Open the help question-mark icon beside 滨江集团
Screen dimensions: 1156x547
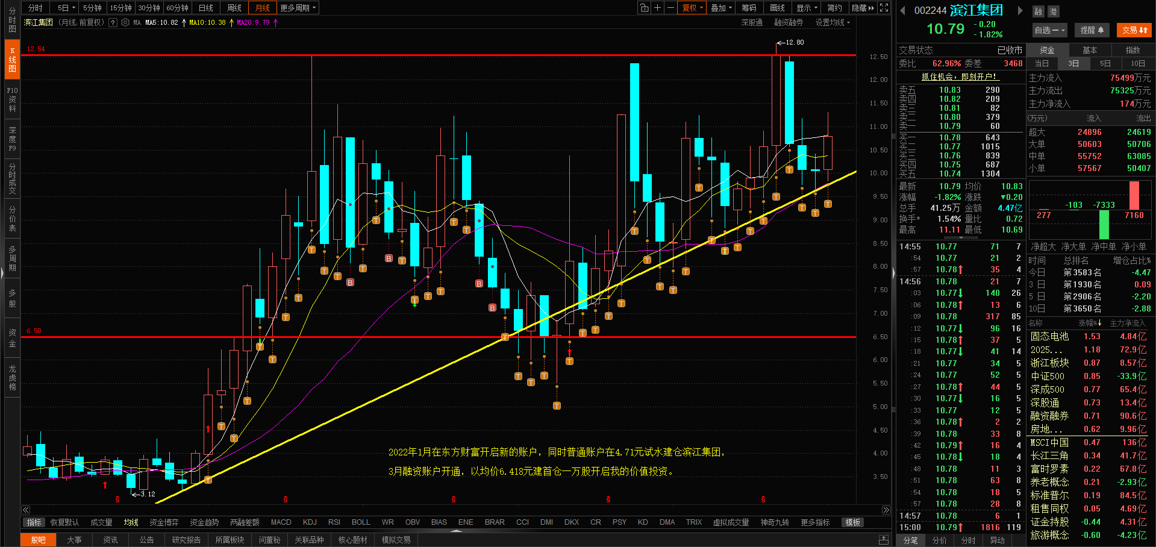click(113, 22)
